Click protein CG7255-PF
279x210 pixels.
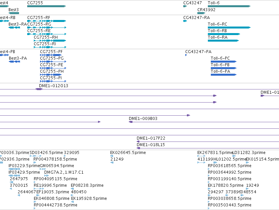(x=51, y=55)
